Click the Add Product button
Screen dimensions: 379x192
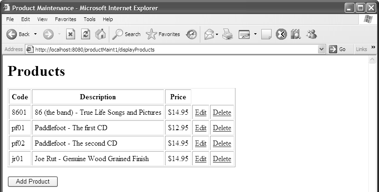(x=33, y=182)
